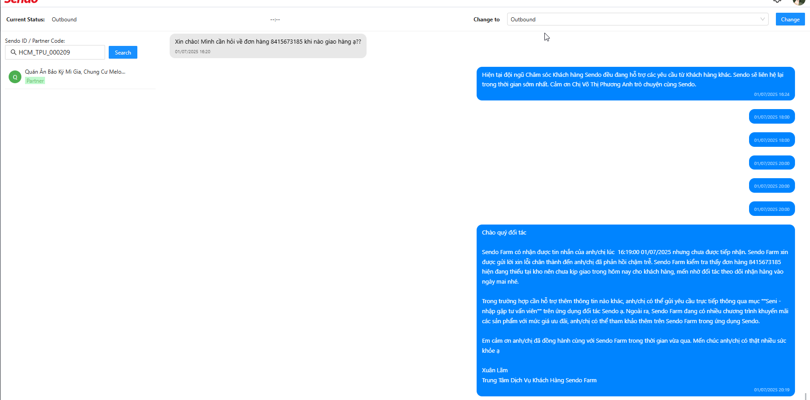Click the Current Status Outbound text
The height and width of the screenshot is (400, 810).
[64, 20]
